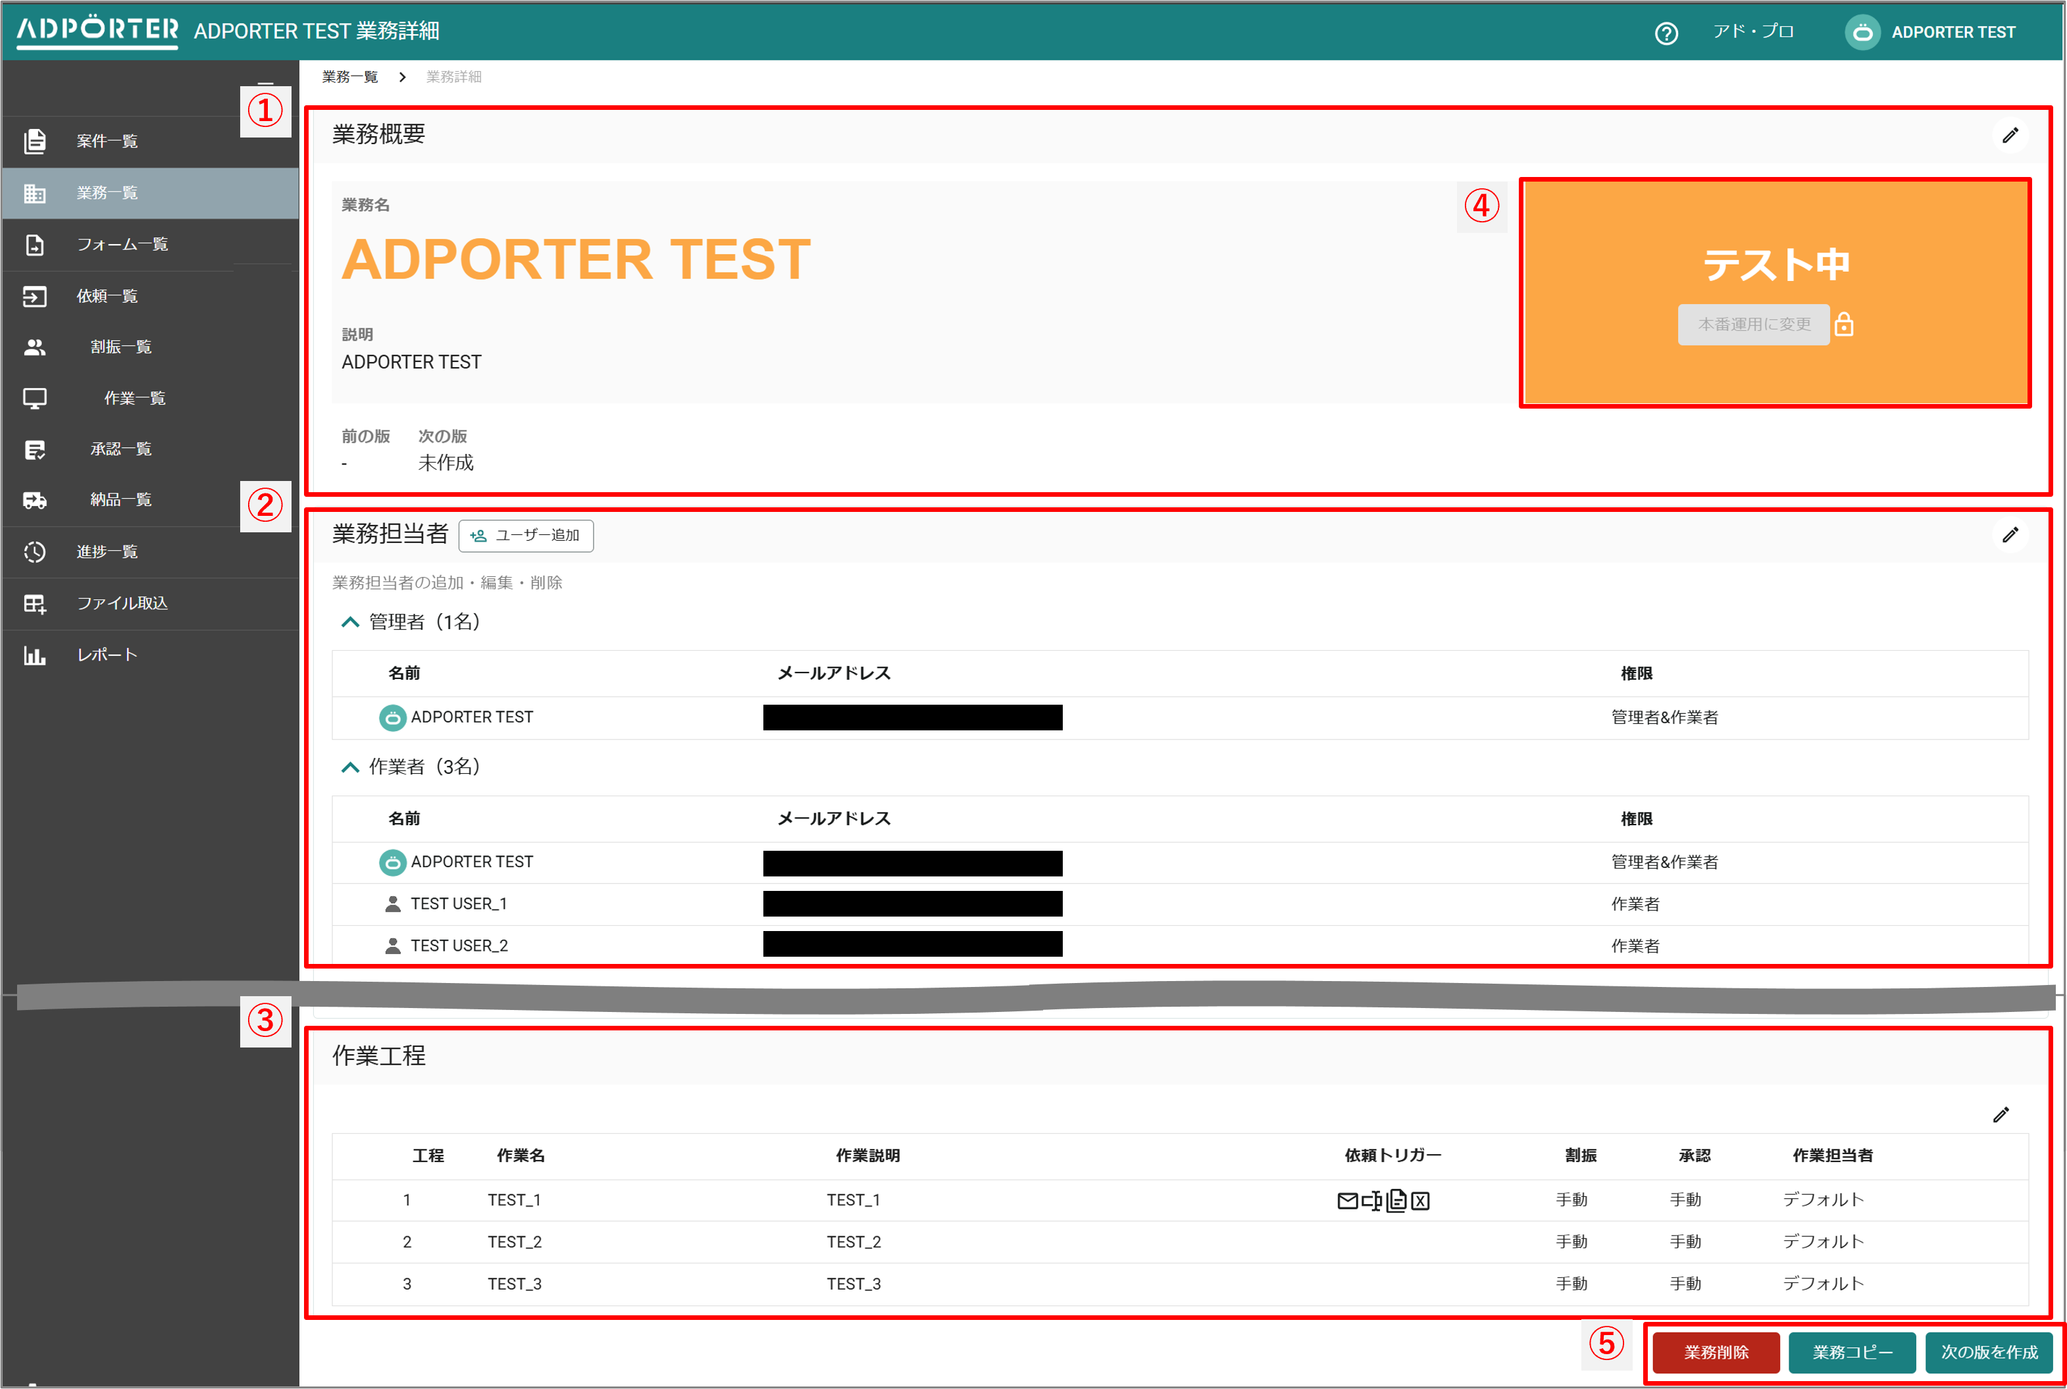Click the TEST_3 work name cell
2067x1389 pixels.
coord(514,1284)
